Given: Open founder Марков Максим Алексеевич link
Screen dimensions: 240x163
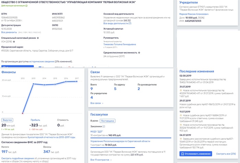Looking at the screenshot, I should 193,14.
